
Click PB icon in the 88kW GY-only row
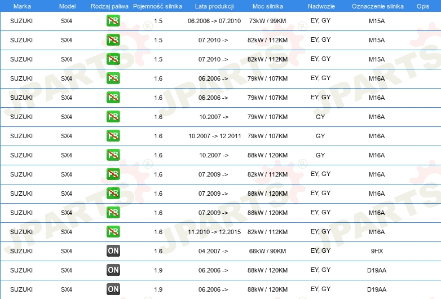tap(113, 155)
